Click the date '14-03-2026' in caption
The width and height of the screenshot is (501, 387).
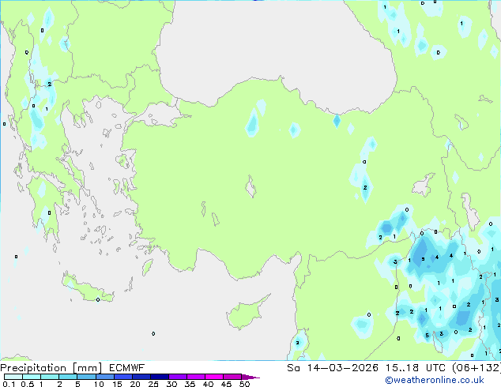(343, 368)
